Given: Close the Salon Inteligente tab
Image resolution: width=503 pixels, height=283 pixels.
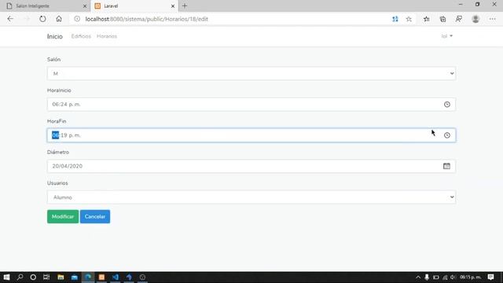Looking at the screenshot, I should [x=85, y=6].
